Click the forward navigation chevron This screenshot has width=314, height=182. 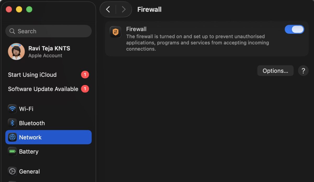[x=124, y=9]
